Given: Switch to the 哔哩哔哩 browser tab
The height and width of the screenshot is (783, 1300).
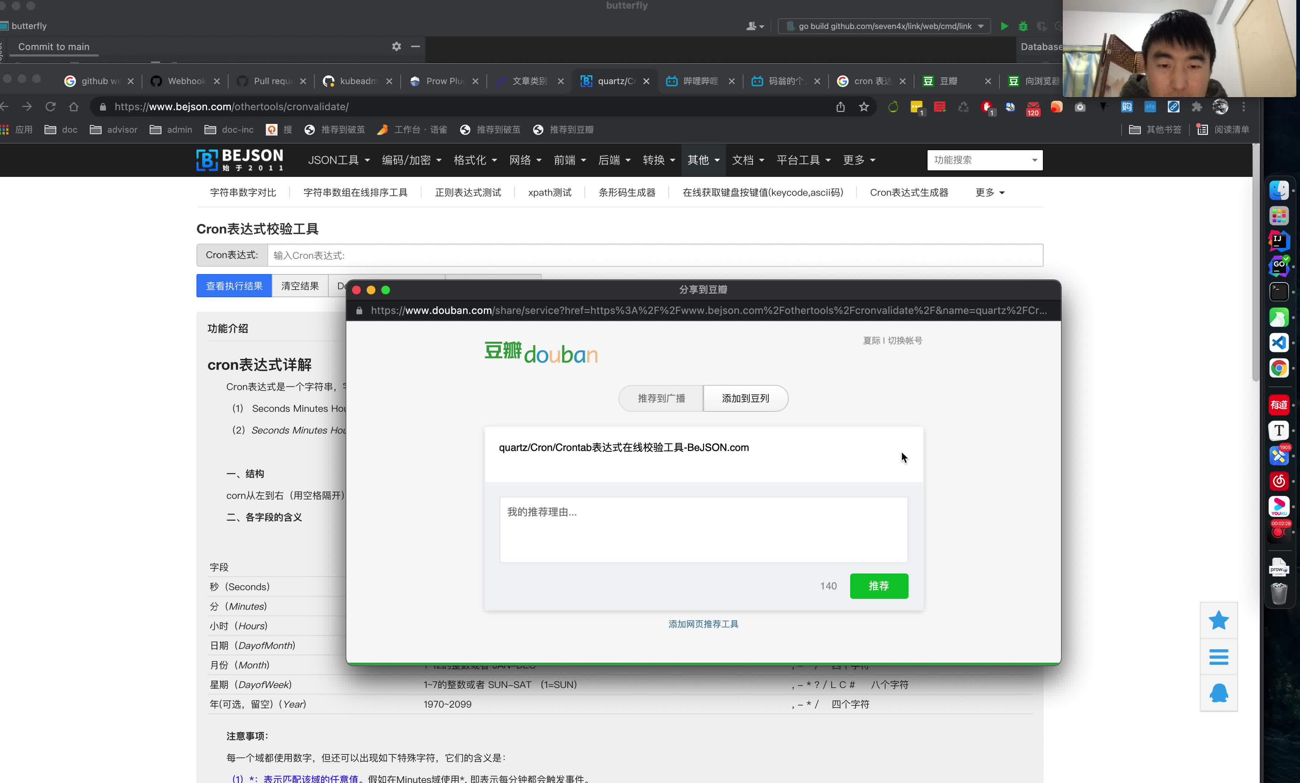Looking at the screenshot, I should (700, 81).
